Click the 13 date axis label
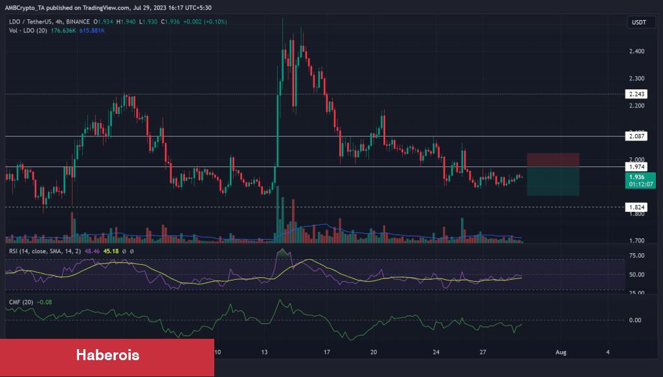 click(264, 352)
